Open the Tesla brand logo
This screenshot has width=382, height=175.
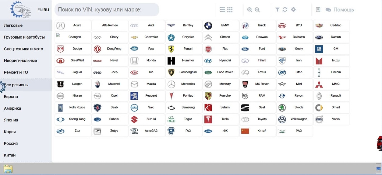click(x=208, y=119)
